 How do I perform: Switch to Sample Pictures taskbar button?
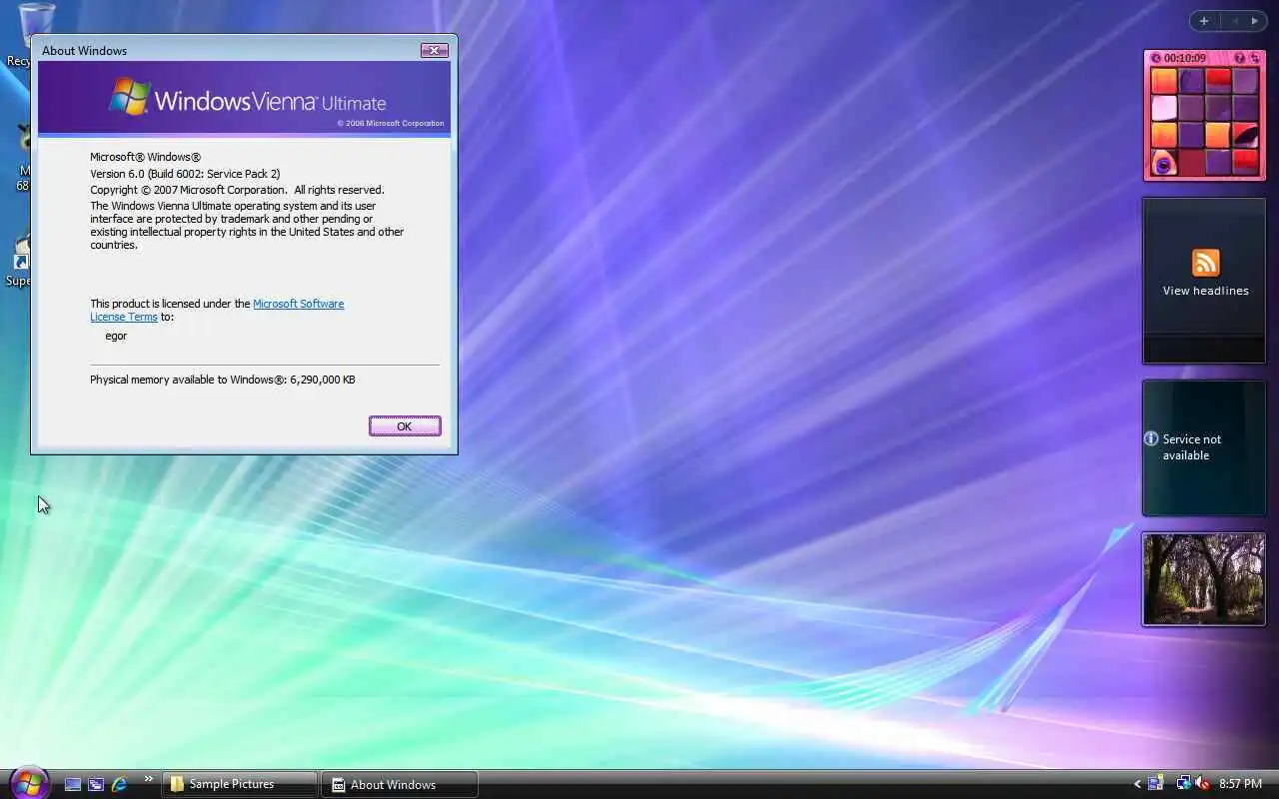point(240,784)
